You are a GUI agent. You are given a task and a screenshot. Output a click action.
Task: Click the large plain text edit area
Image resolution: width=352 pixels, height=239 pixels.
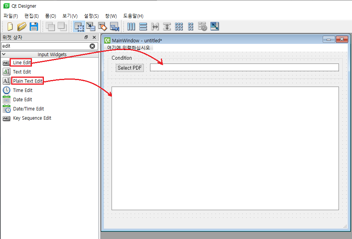click(225, 148)
